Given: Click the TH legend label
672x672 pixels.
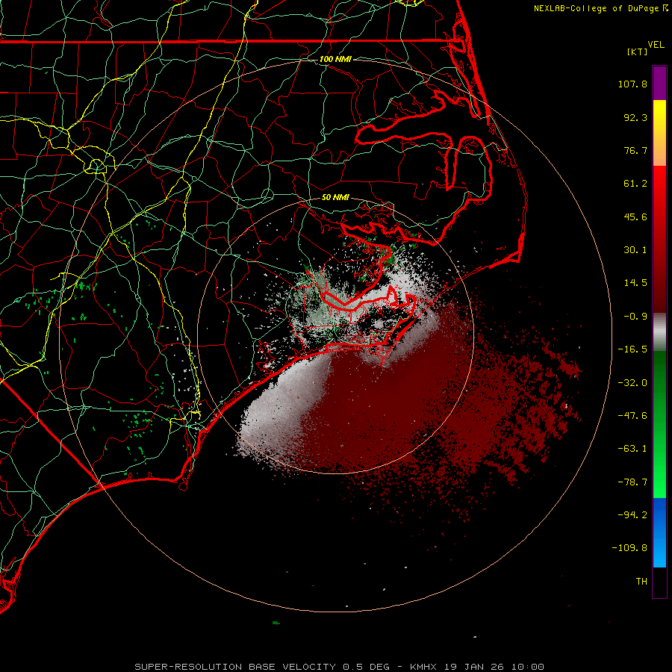Looking at the screenshot, I should click(641, 582).
